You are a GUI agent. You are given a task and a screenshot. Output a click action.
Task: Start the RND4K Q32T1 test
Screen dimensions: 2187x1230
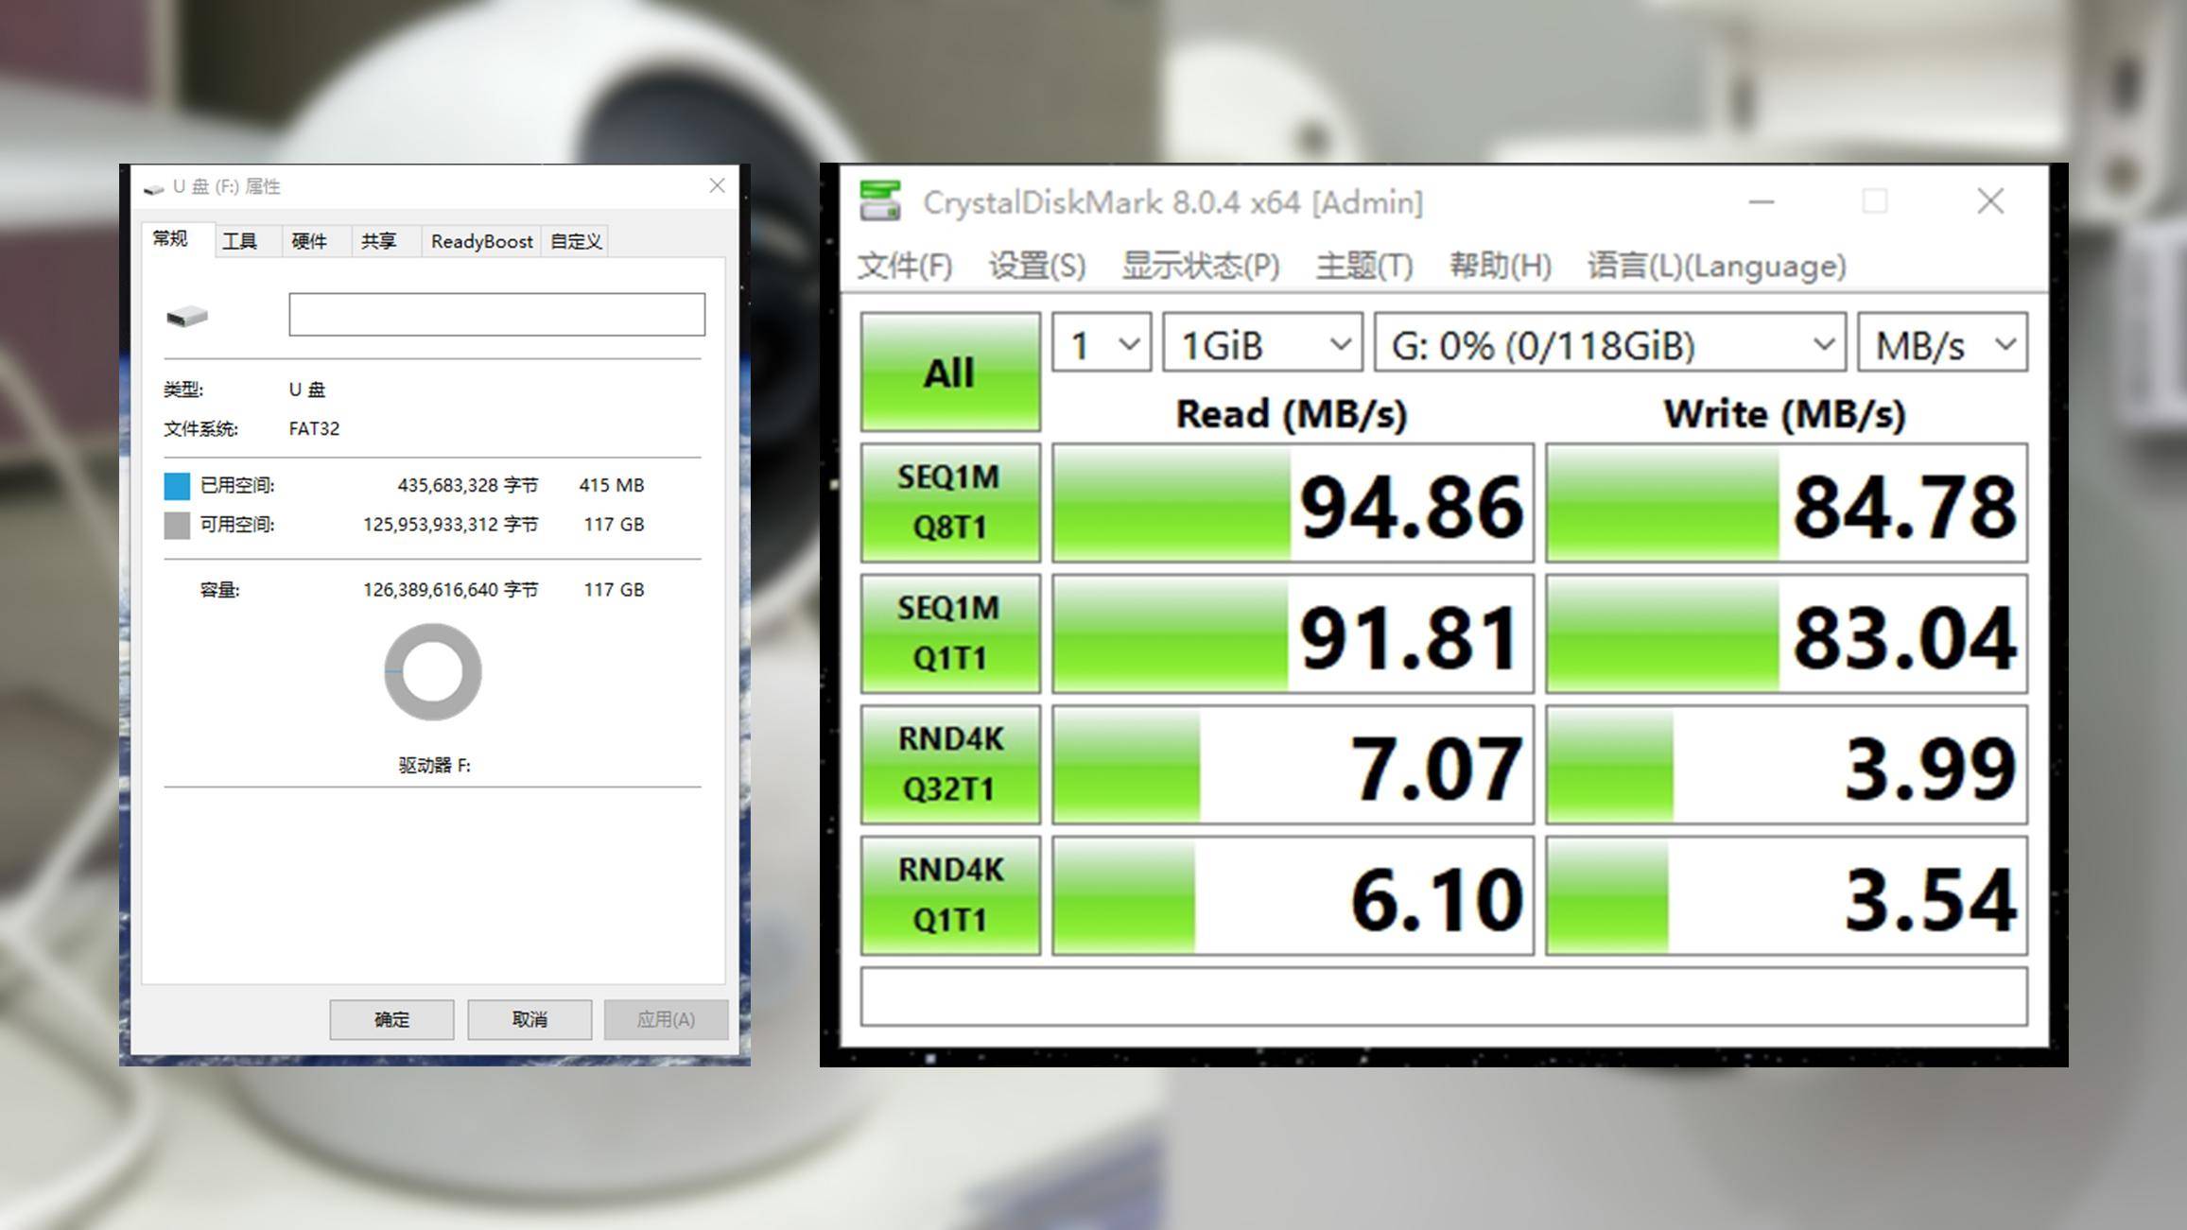tap(950, 764)
